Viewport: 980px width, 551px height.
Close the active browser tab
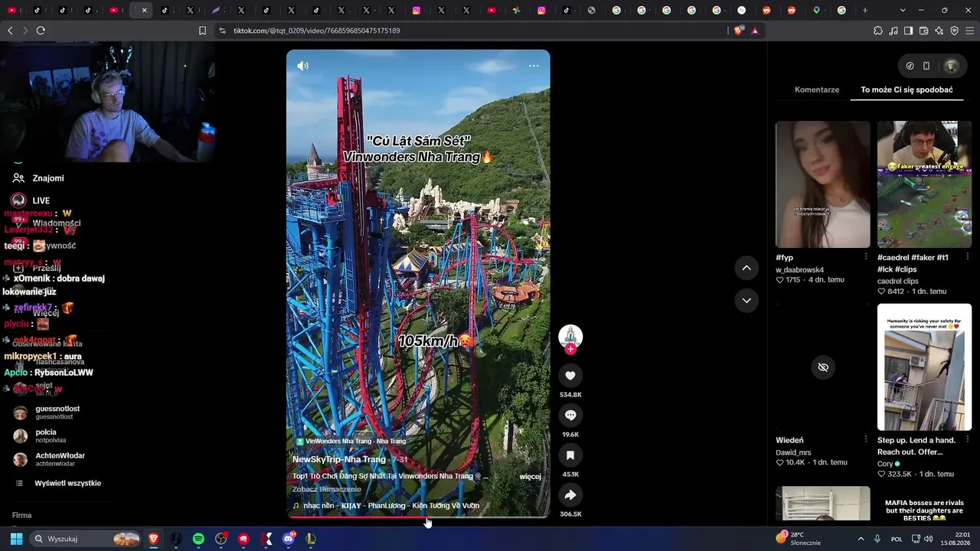pos(144,10)
